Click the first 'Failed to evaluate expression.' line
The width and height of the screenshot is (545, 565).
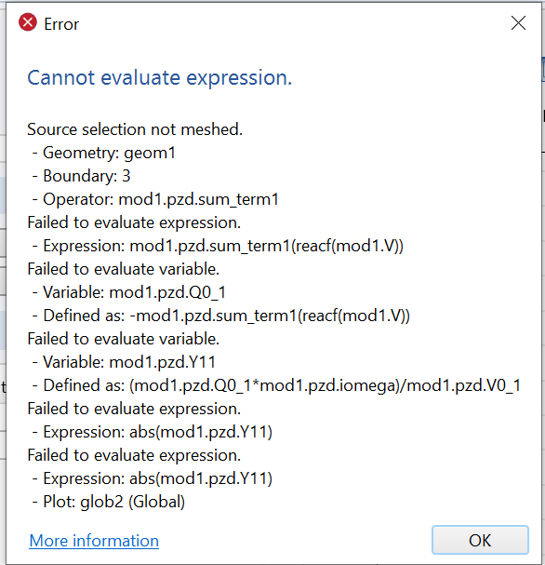134,222
